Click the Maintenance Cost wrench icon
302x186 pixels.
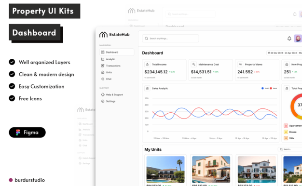[194, 65]
